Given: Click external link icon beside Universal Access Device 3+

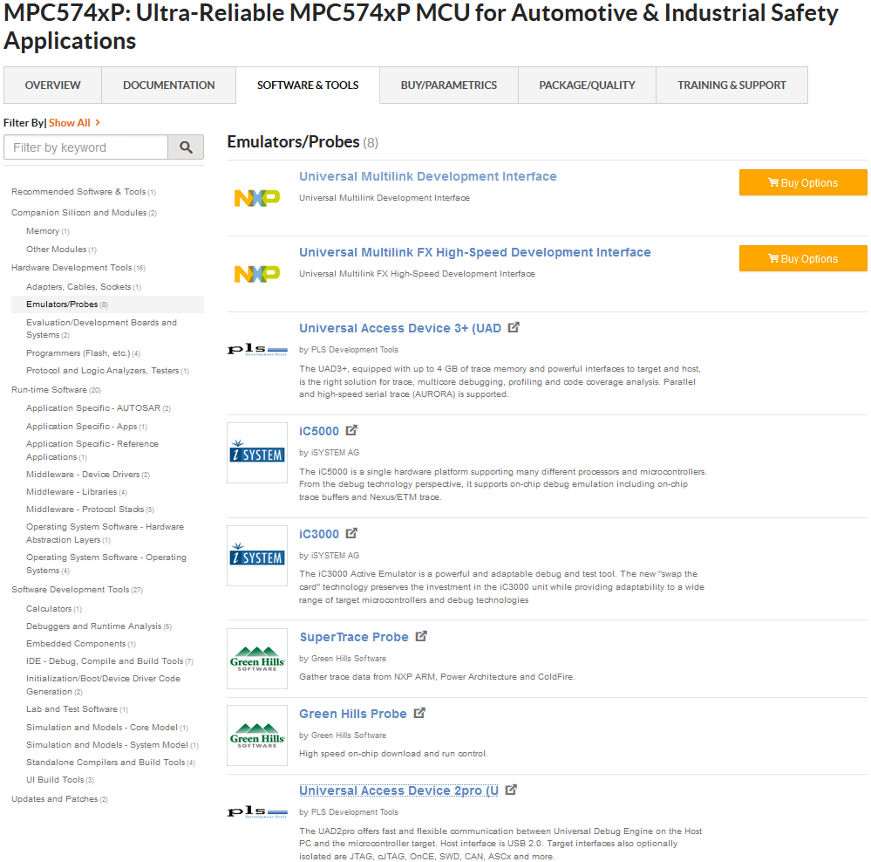Looking at the screenshot, I should [514, 327].
